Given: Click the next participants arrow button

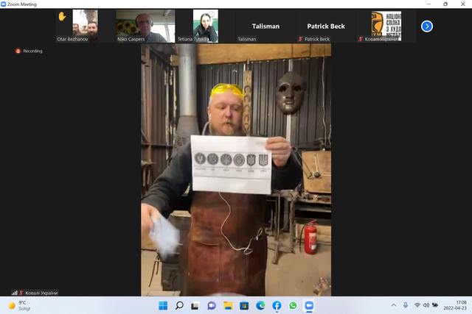Looking at the screenshot, I should (x=427, y=26).
